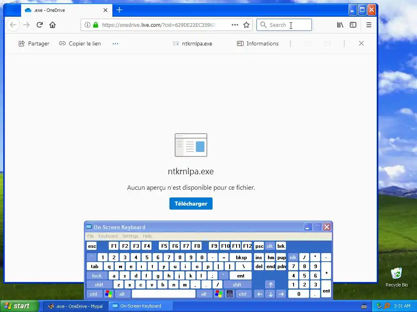Click Copier le lien

tap(80, 43)
